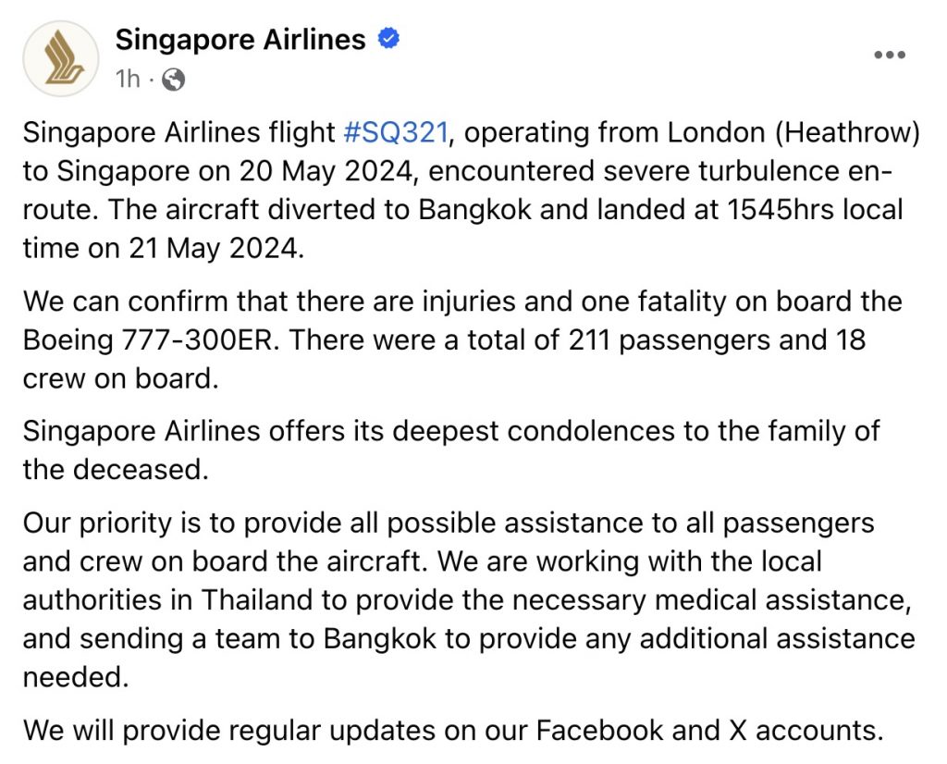This screenshot has height=764, width=947.
Task: Click the blue verified badge icon
Action: pyautogui.click(x=388, y=39)
